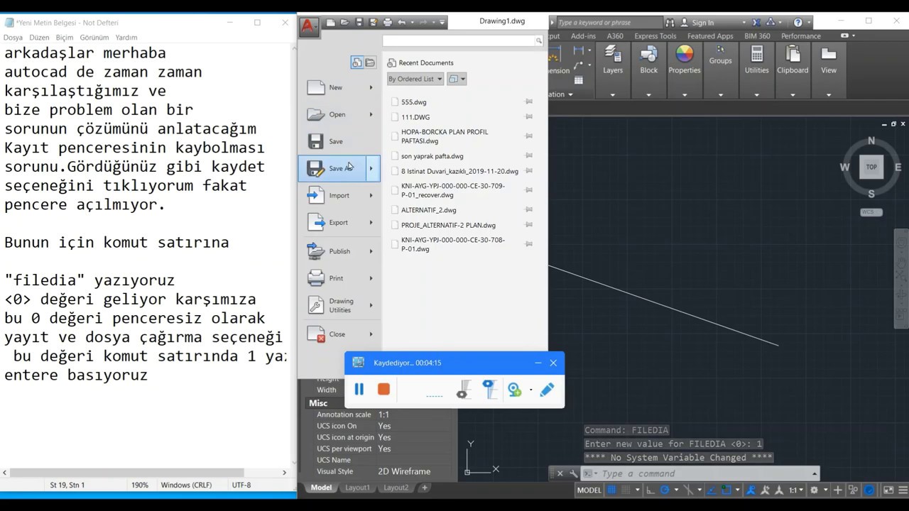The image size is (909, 511).
Task: Click the Save icon in the quick access toolbar
Action: pos(359,23)
